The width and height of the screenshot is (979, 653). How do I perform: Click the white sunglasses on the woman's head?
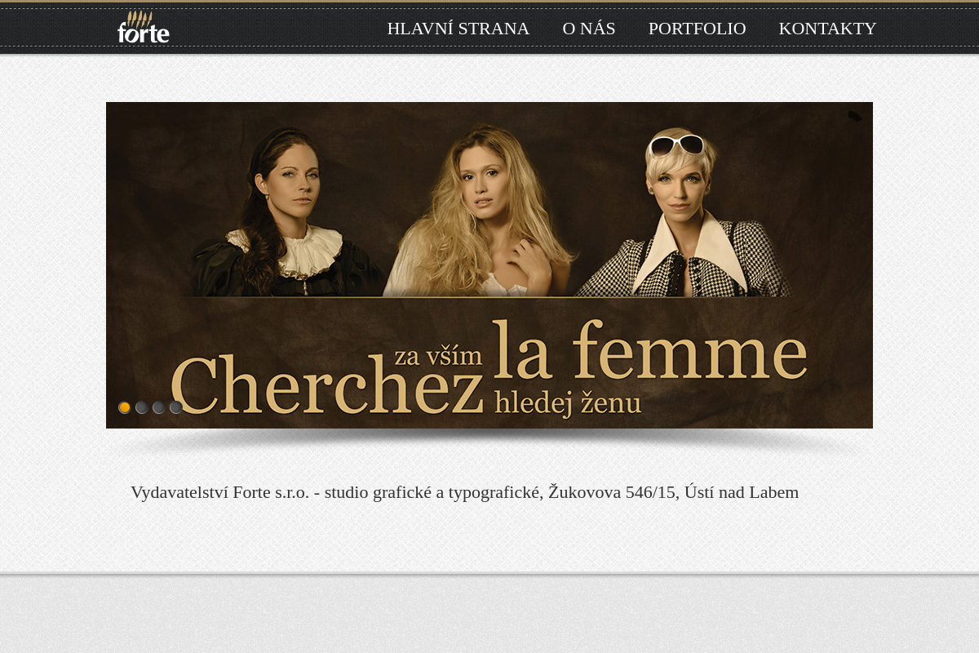click(x=677, y=145)
